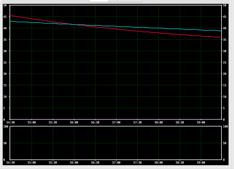Click the point where red and cyan curves cross
This screenshot has height=169, width=234.
click(73, 25)
